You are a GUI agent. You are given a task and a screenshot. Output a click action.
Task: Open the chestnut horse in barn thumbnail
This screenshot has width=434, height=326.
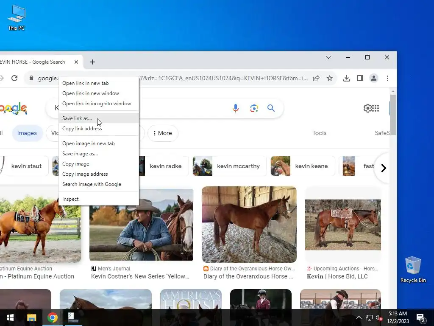[x=249, y=225]
